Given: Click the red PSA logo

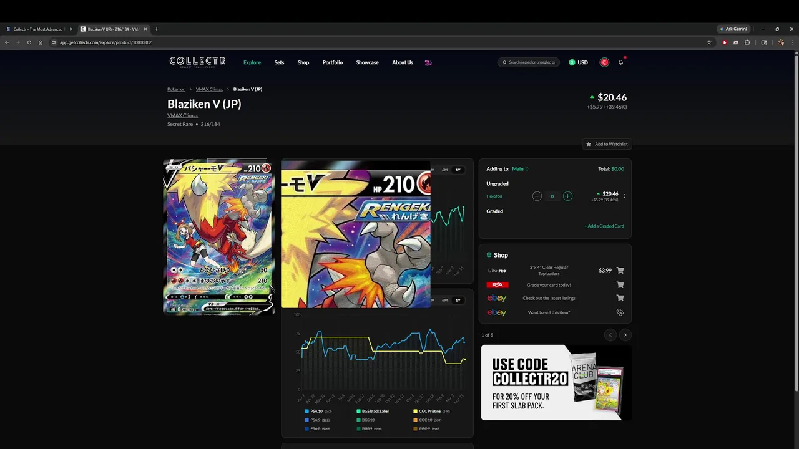Looking at the screenshot, I should click(x=497, y=285).
